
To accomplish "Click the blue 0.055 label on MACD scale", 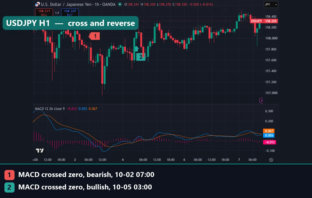I will click(x=269, y=135).
